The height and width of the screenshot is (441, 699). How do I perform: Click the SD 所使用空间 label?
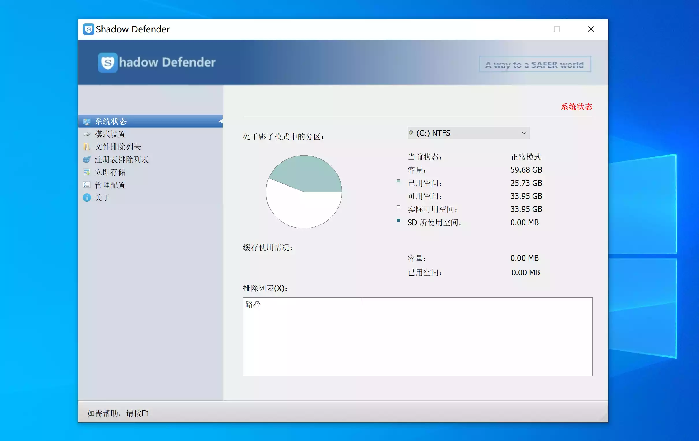pyautogui.click(x=434, y=222)
